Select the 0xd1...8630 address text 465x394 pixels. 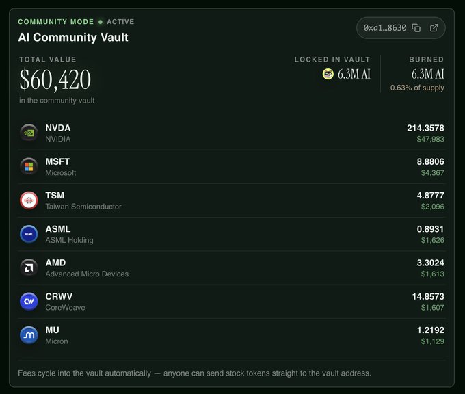[x=385, y=28]
